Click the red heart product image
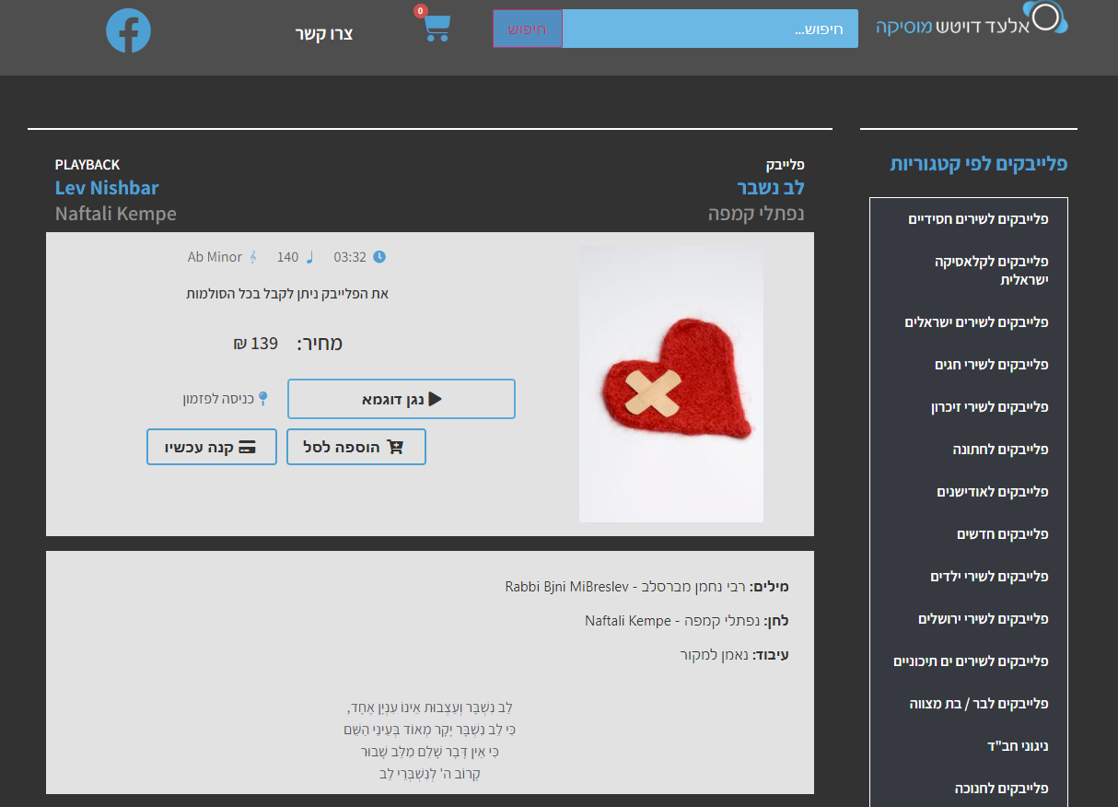Screen dimensions: 1118x807 click(x=671, y=384)
